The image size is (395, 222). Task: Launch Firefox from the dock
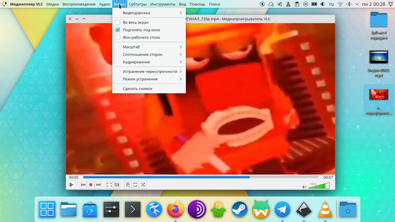[x=175, y=209]
